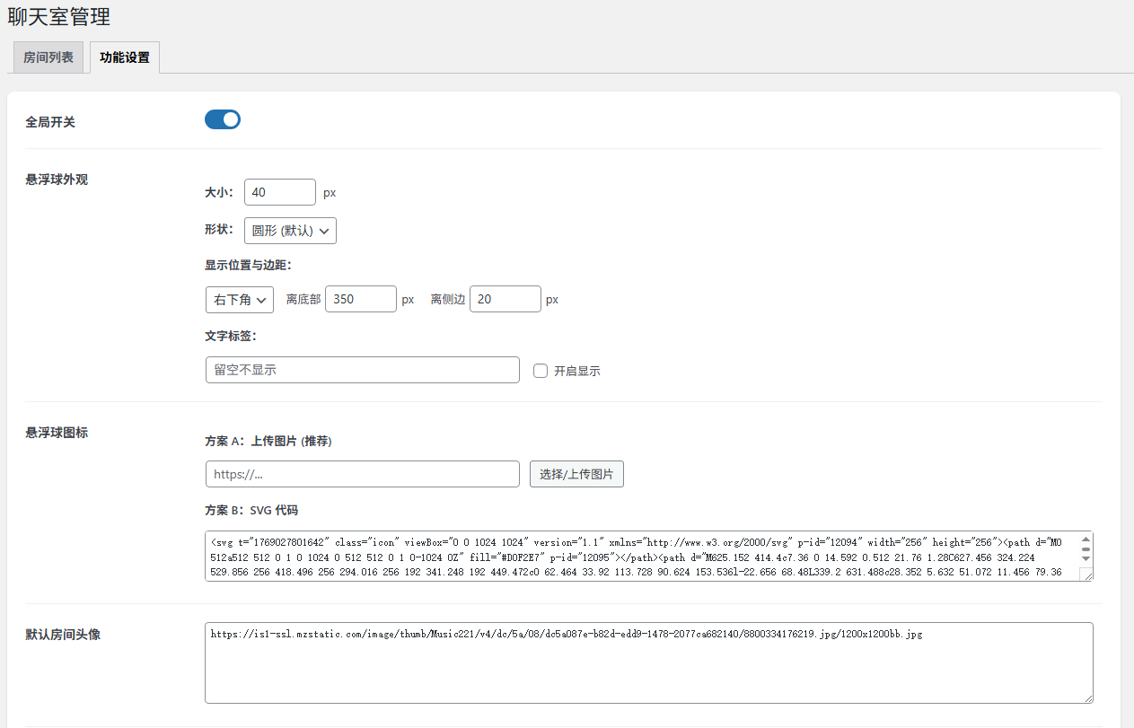Open the 形状 dropdown showing 圆形 (默认)
Viewport: 1134px width, 728px height.
coord(290,231)
